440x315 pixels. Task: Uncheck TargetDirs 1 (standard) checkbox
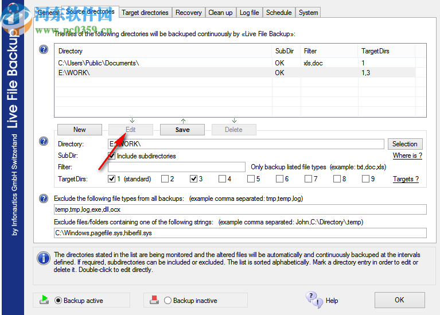coord(111,179)
